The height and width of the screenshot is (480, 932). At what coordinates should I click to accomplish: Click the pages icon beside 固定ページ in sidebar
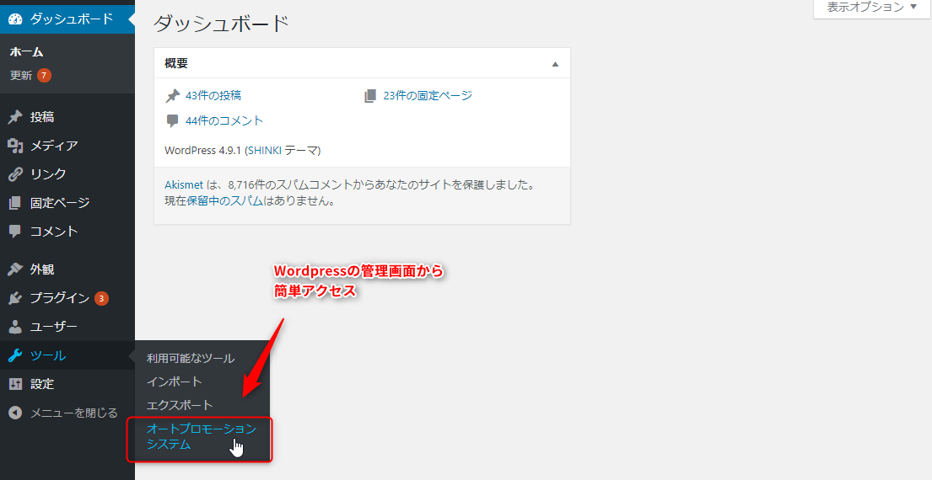(15, 203)
